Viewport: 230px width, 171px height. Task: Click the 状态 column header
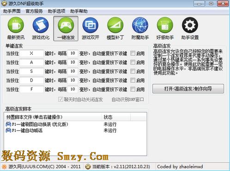tap(116, 117)
